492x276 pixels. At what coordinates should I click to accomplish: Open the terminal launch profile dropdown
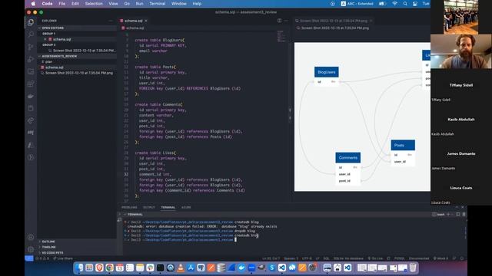click(452, 215)
